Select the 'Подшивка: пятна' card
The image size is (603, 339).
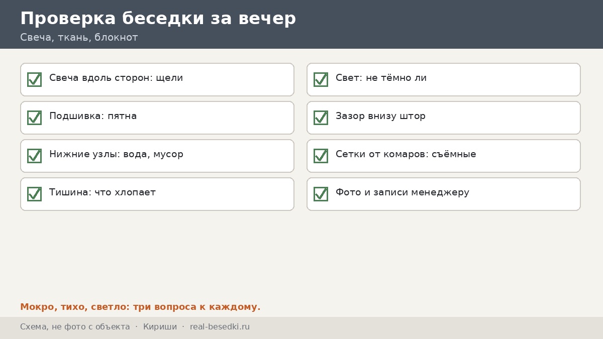click(157, 118)
